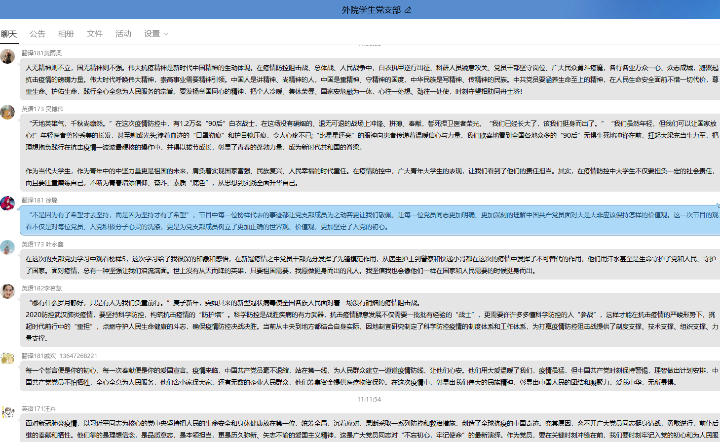Click the 11:11:54 timestamp
The width and height of the screenshot is (720, 442).
(369, 399)
